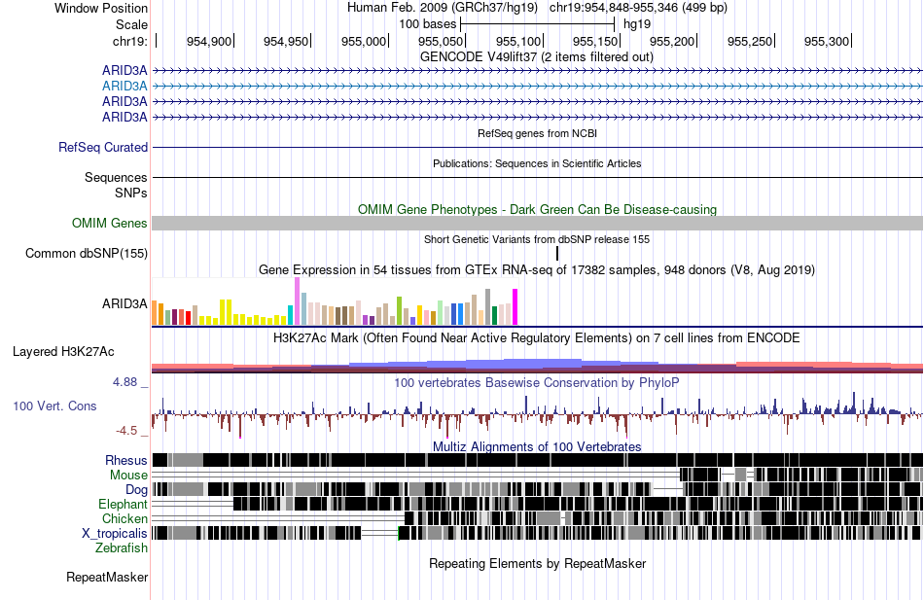924x600 pixels.
Task: Click the tallest violet GTEx expression bar
Action: pyautogui.click(x=297, y=301)
